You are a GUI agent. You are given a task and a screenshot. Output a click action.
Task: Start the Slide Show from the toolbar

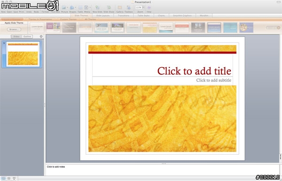[x=109, y=9]
